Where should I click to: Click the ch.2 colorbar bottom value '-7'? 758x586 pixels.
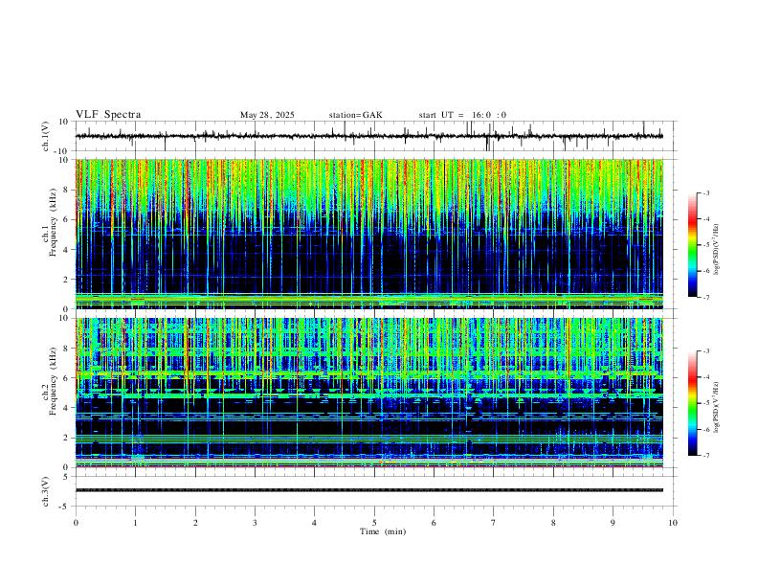(706, 456)
